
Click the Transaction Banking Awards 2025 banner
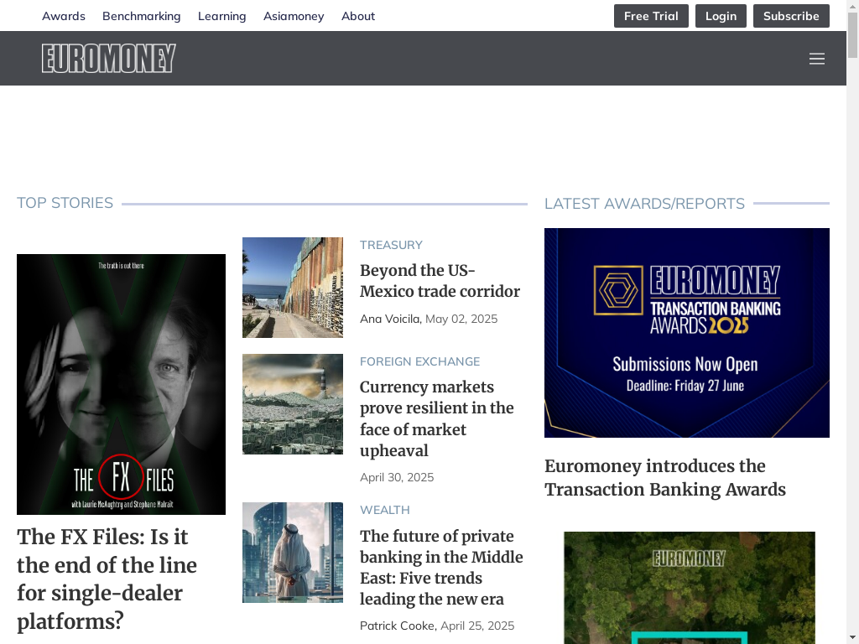click(686, 333)
